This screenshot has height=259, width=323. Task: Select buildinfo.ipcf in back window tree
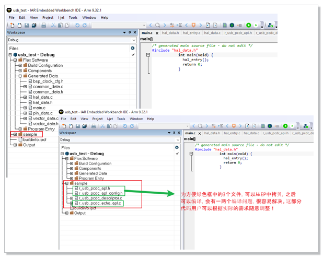(34, 139)
